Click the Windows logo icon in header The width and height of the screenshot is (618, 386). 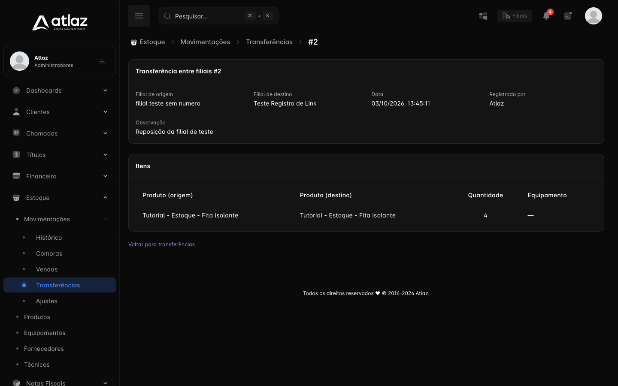pos(483,16)
